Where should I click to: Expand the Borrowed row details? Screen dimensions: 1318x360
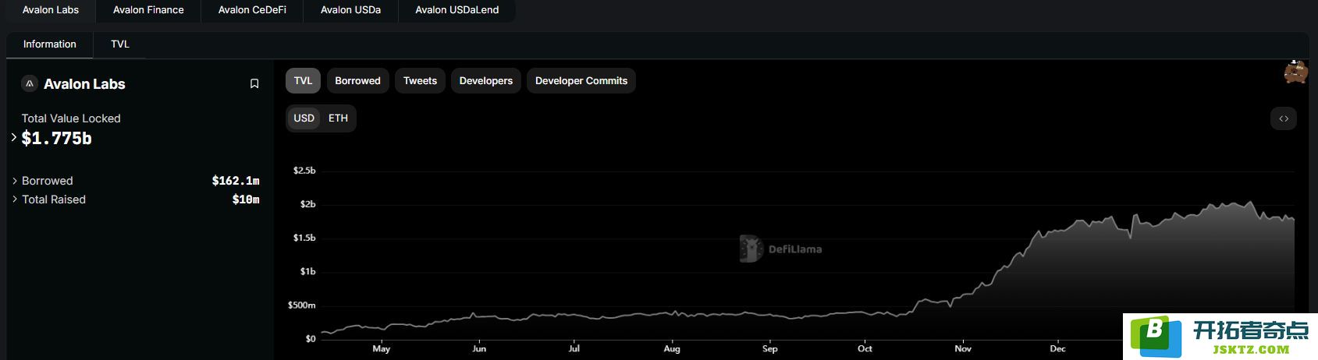coord(15,181)
